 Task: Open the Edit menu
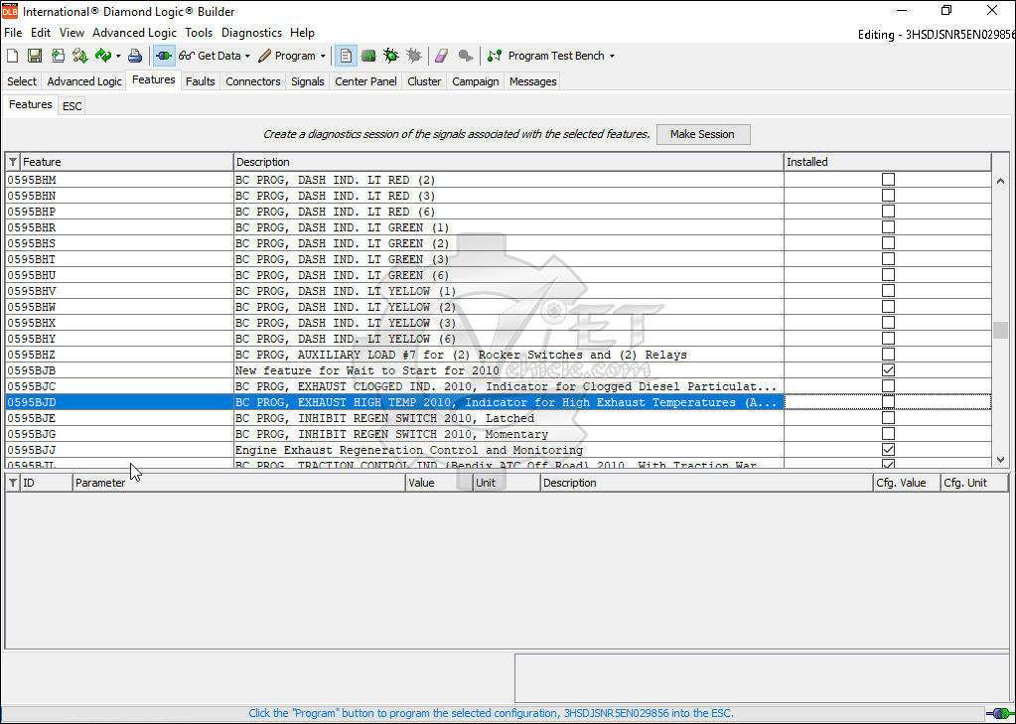tap(41, 33)
